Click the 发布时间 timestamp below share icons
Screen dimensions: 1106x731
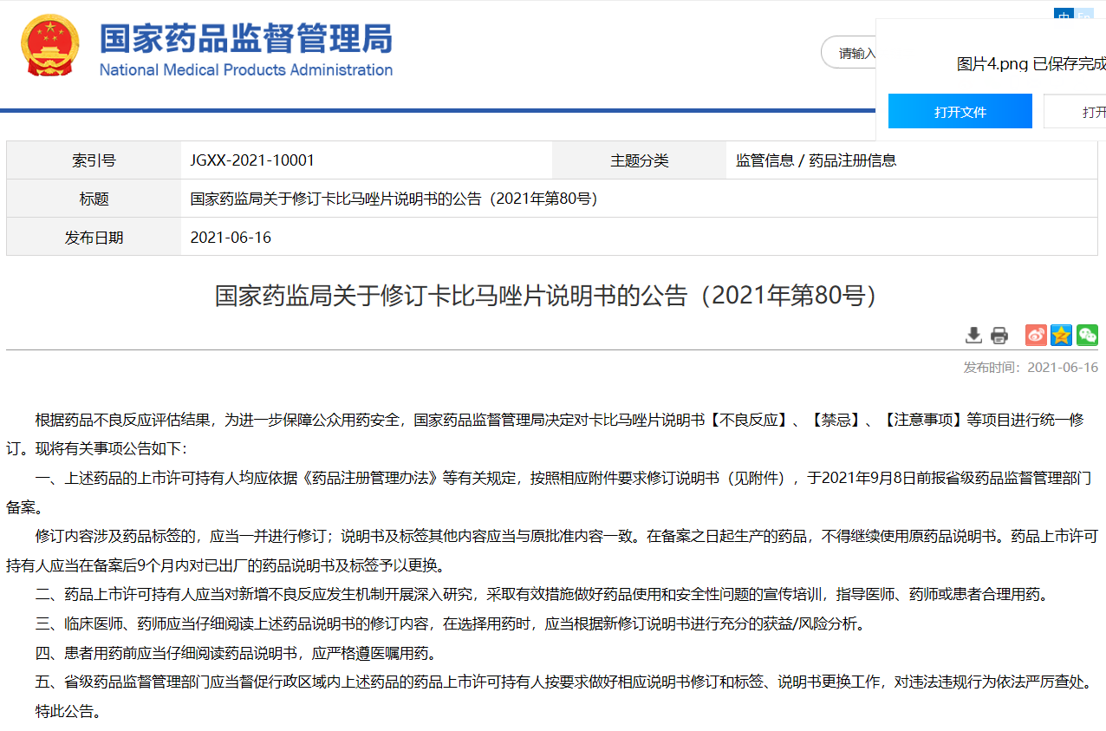[x=1031, y=368]
